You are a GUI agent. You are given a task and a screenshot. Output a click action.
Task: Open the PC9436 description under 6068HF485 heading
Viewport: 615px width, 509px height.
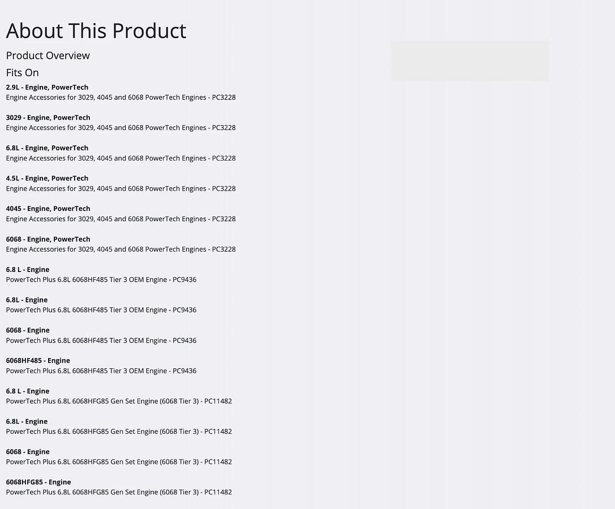(x=101, y=371)
